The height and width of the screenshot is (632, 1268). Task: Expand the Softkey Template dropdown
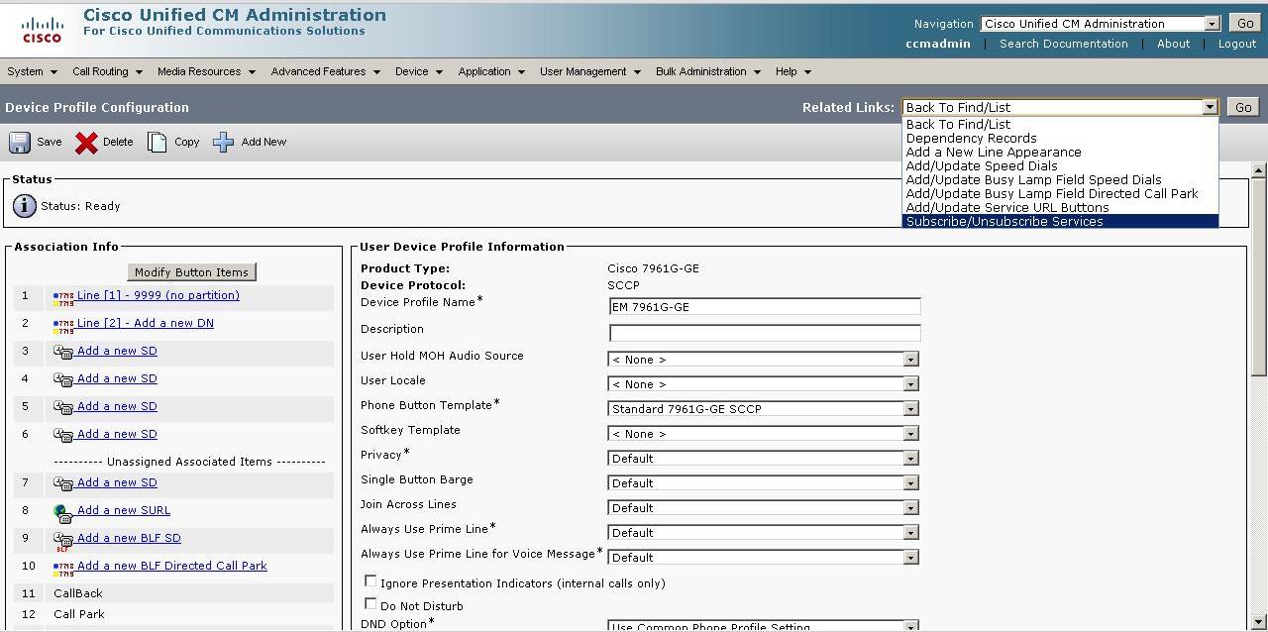click(910, 433)
